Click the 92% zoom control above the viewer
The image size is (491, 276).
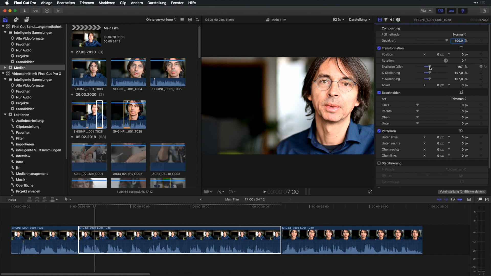click(338, 19)
